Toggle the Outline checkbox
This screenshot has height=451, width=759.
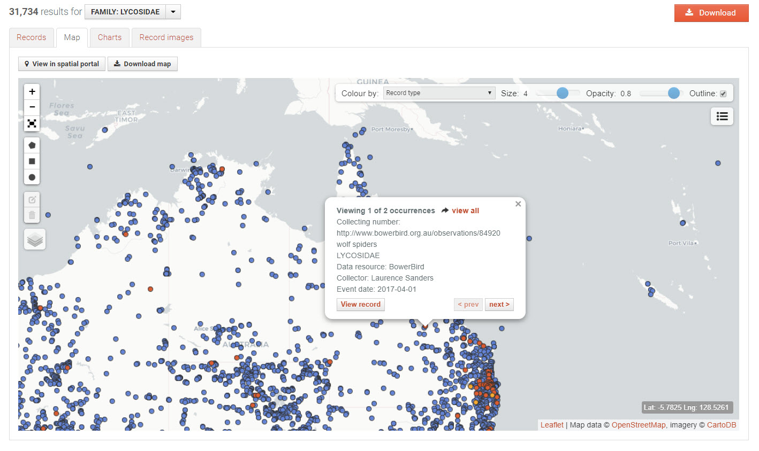pos(723,94)
